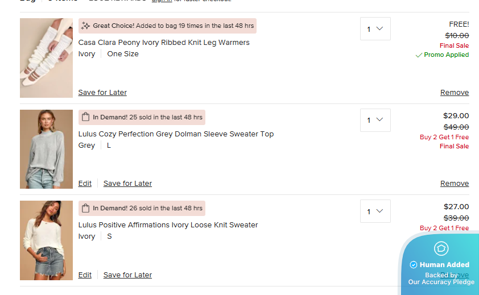Open Lulus Positive Affirmations Ivory Sweater link
479x295 pixels.
(168, 225)
